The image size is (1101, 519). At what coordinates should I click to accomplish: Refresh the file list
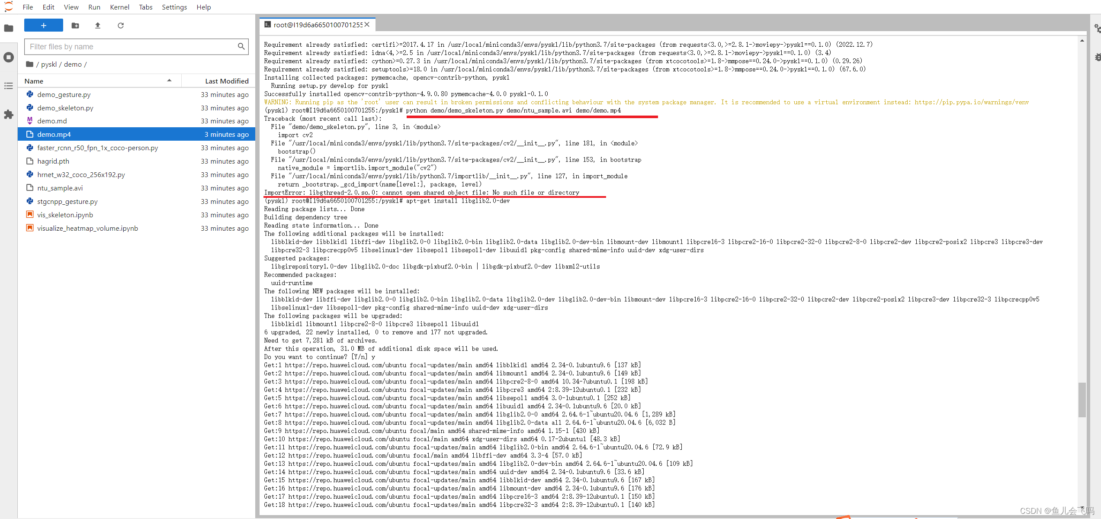coord(120,26)
